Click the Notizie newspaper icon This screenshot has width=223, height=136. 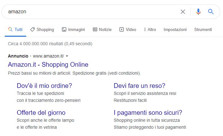coord(95,29)
